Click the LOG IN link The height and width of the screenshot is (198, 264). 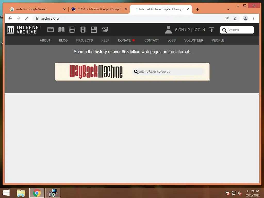pos(199,30)
